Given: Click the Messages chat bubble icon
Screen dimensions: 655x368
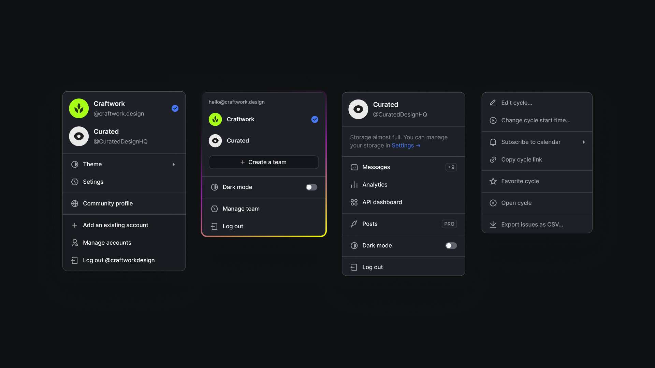Looking at the screenshot, I should pyautogui.click(x=354, y=167).
